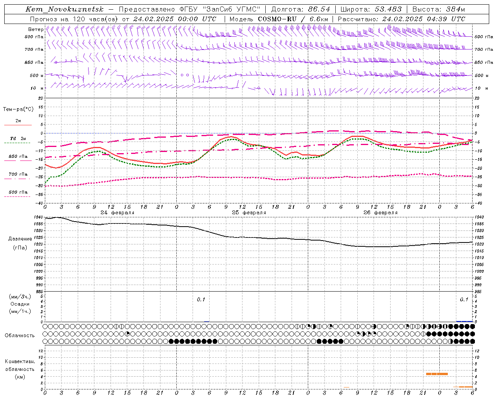Click the temperature axis title Тем-ра(°C)

pyautogui.click(x=18, y=109)
